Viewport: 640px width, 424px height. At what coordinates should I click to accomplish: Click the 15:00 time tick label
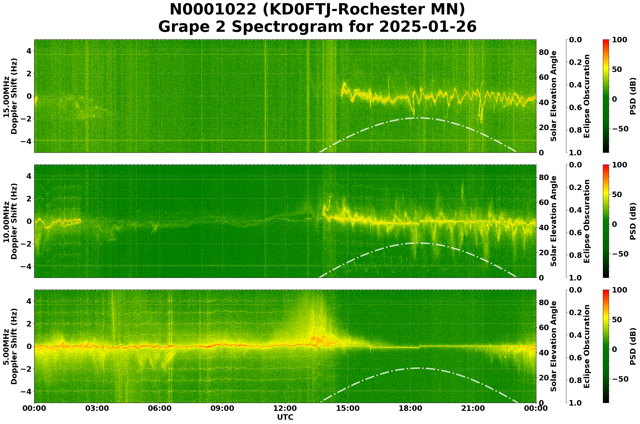(x=348, y=408)
